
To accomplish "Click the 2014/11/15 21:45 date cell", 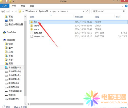I will 83,22.
